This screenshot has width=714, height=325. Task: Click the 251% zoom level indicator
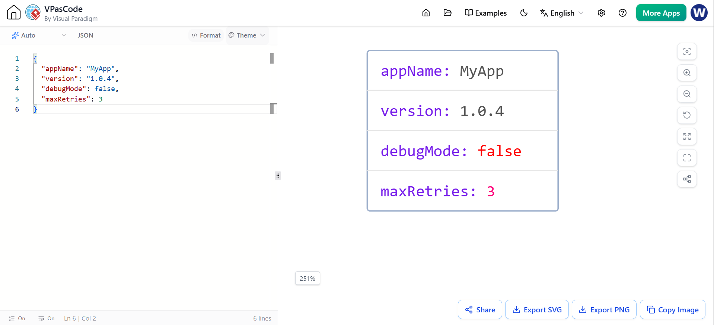[x=307, y=278]
